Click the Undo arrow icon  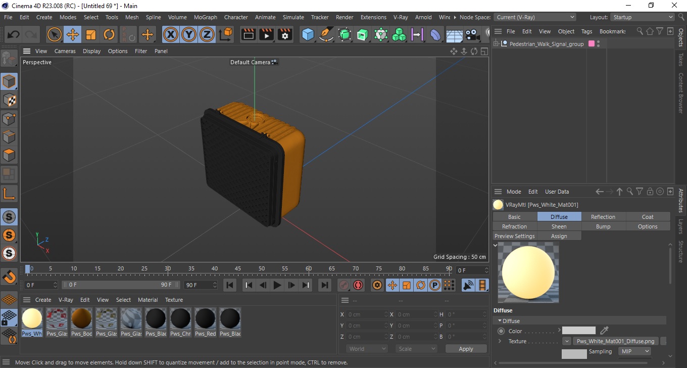pyautogui.click(x=14, y=35)
